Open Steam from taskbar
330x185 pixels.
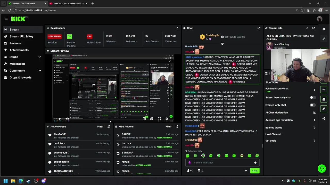coord(28,181)
